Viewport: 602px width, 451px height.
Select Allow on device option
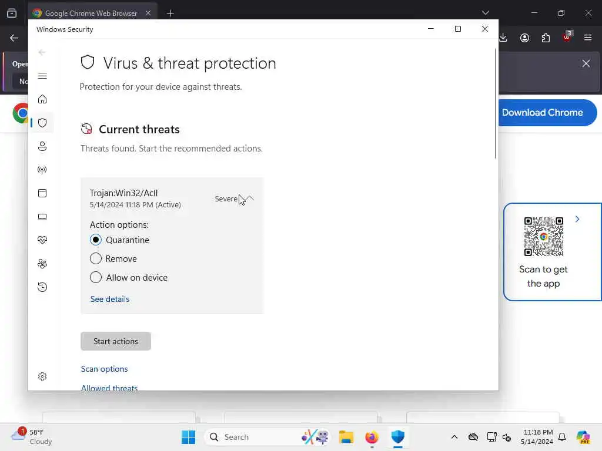click(96, 277)
